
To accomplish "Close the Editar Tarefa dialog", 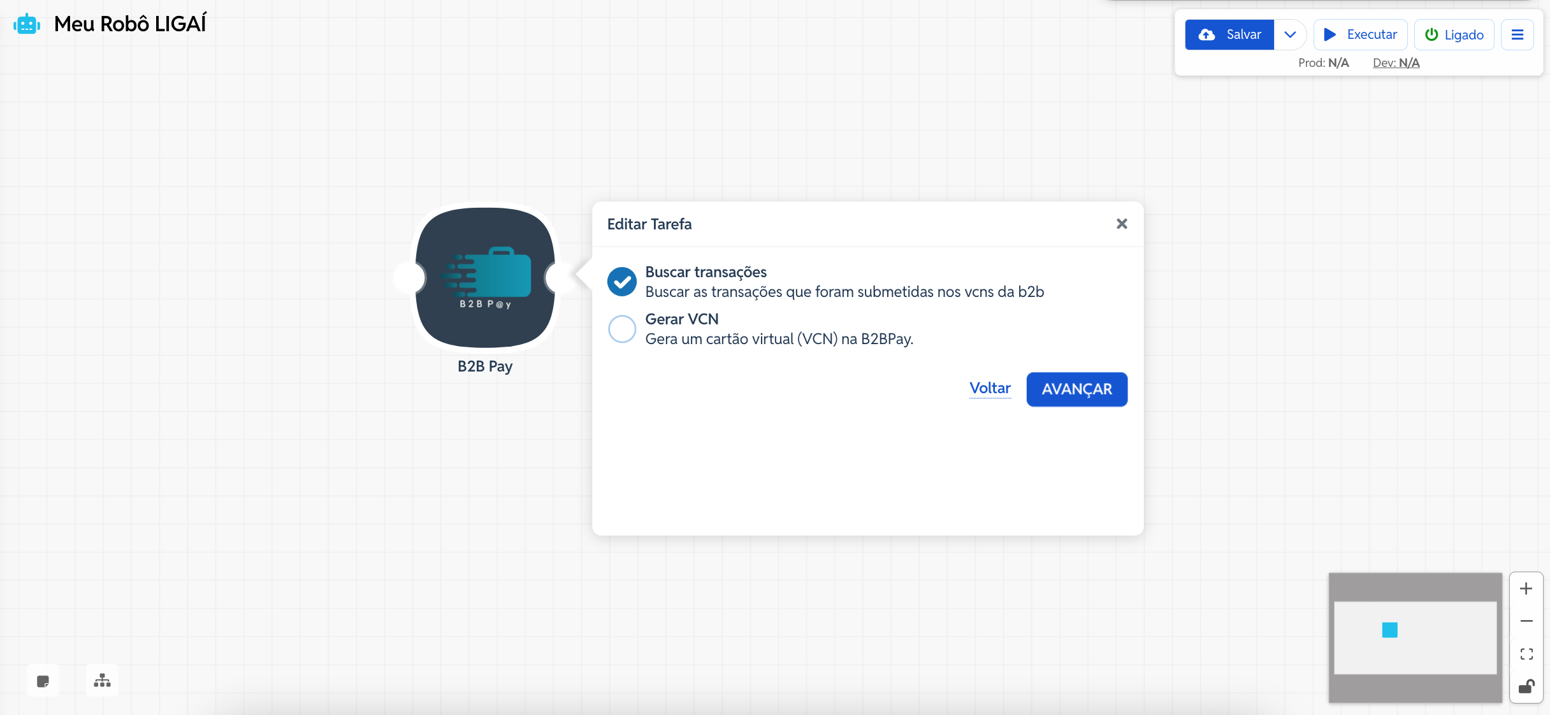I will 1122,224.
